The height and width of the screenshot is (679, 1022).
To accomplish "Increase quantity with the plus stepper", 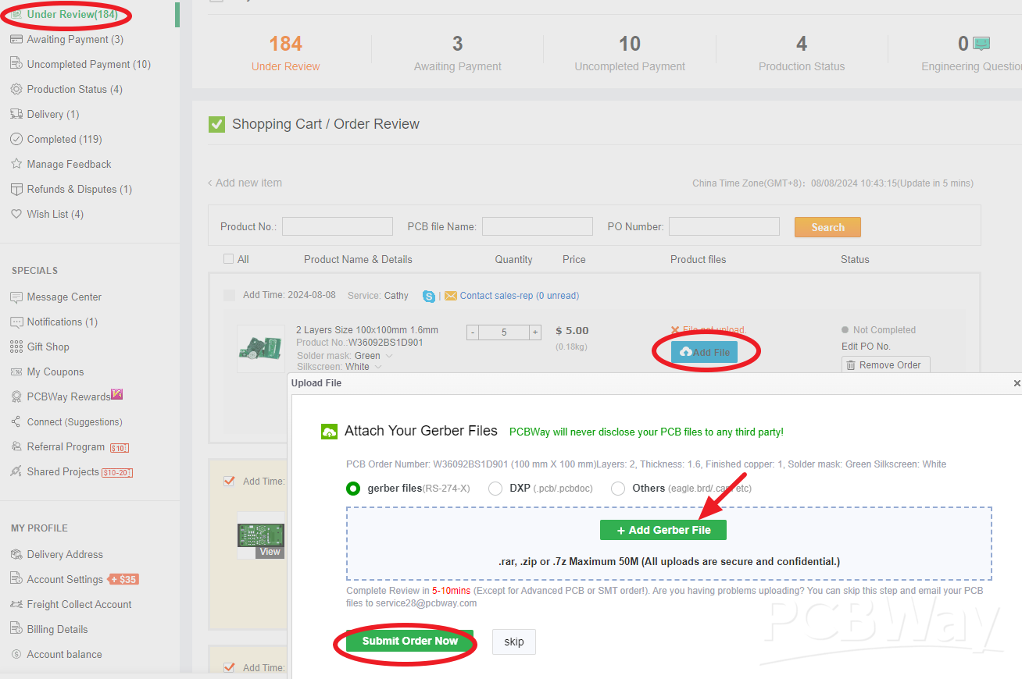I will 535,332.
